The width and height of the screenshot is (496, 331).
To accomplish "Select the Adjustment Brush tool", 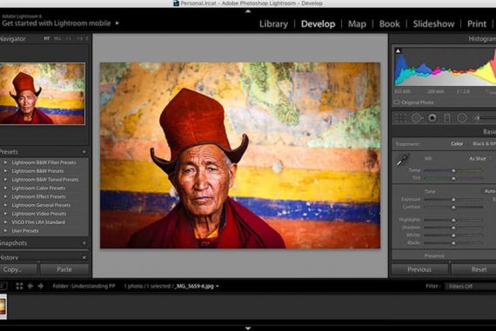I will [484, 118].
